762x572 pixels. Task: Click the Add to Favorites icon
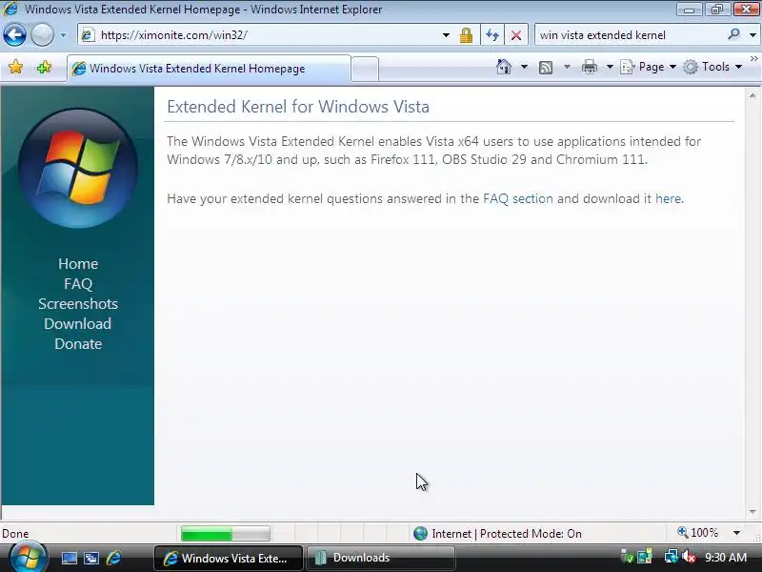click(x=44, y=67)
